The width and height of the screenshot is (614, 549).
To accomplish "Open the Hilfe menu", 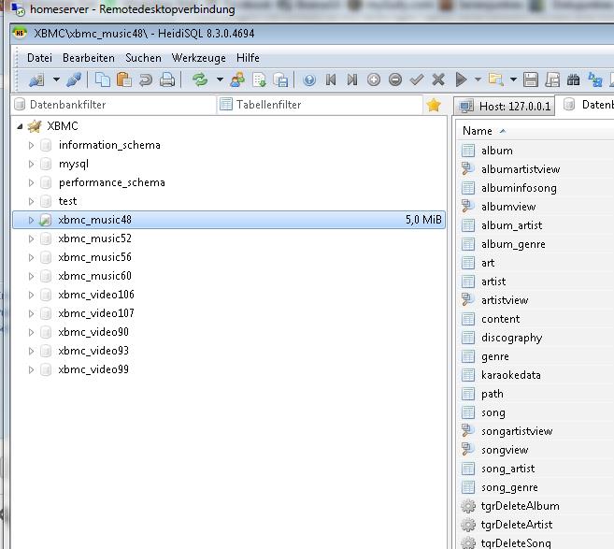I will (248, 58).
